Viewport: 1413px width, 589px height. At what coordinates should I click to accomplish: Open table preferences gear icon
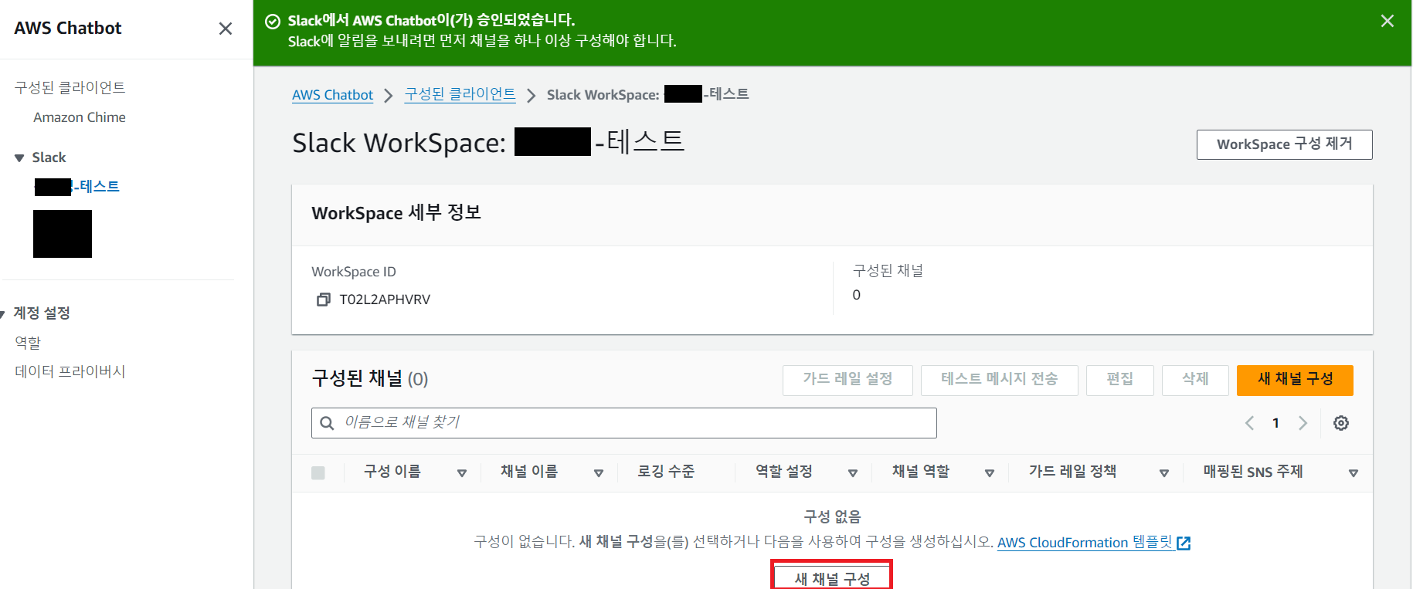coord(1341,423)
